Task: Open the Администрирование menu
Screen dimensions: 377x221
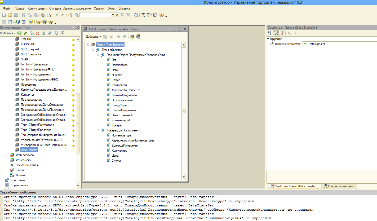Action: point(77,8)
